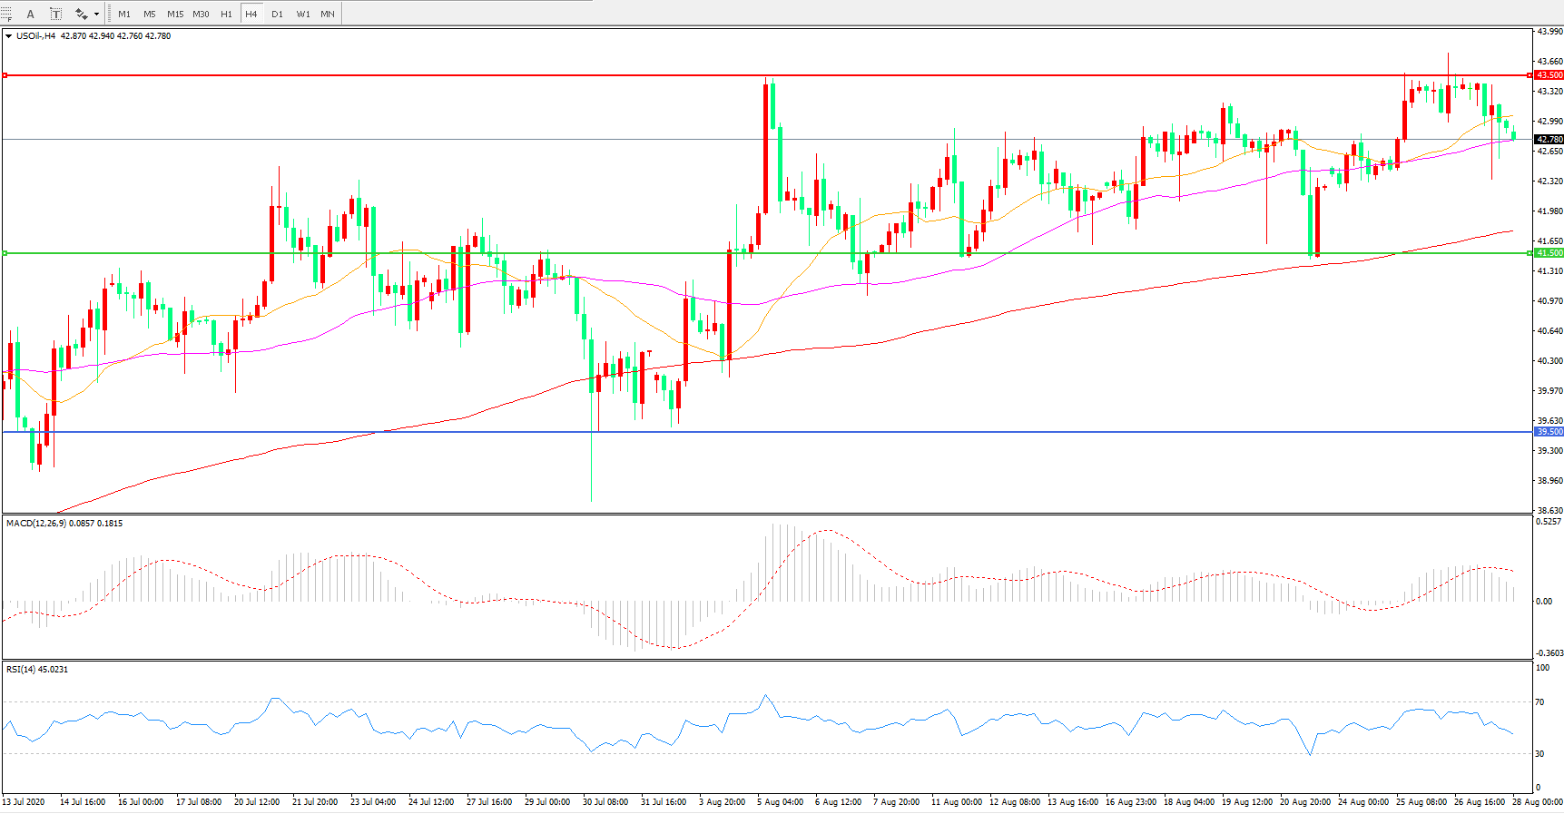Switch chart to M1 timeframe
1564x814 pixels.
tap(124, 14)
